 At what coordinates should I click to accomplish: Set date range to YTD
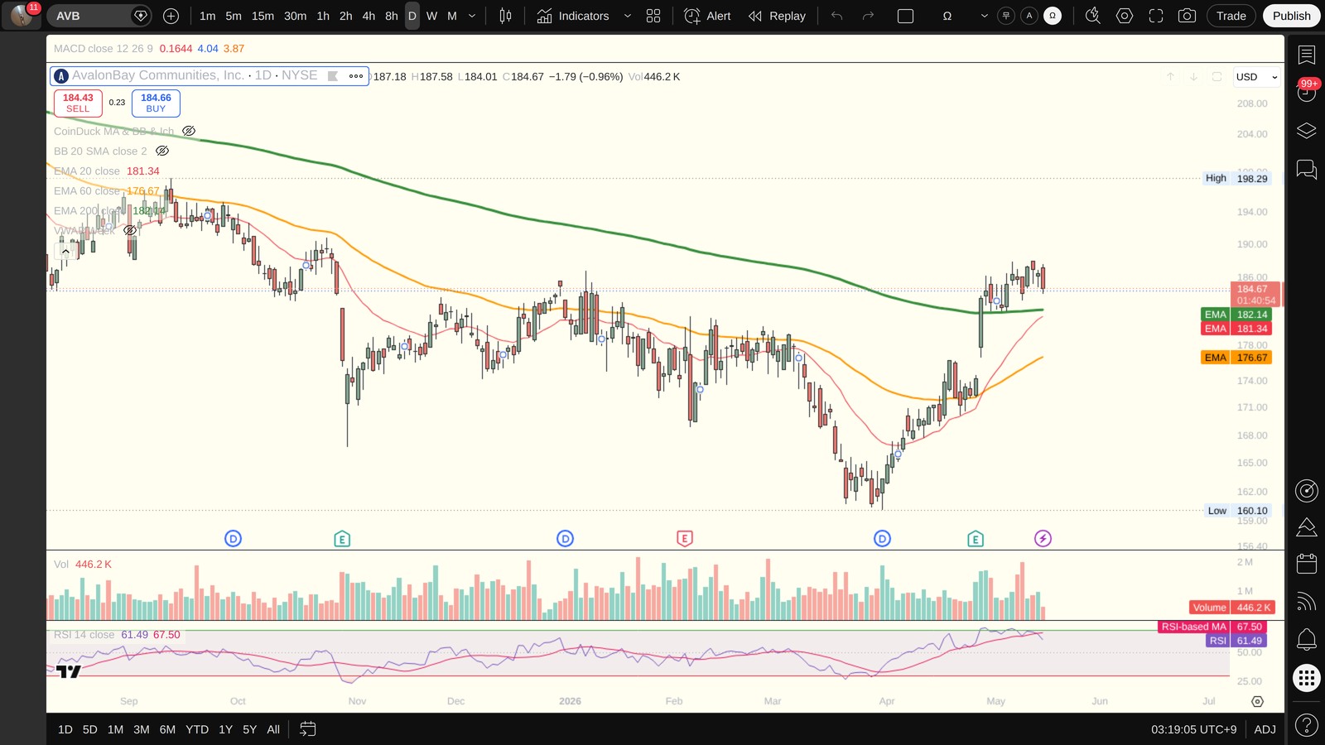point(197,729)
